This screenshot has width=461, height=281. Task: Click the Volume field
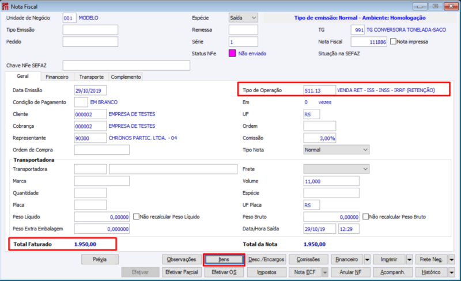tap(331, 181)
